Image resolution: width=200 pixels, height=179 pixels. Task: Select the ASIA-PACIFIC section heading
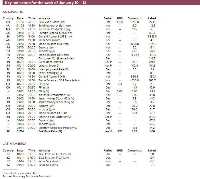(13, 12)
